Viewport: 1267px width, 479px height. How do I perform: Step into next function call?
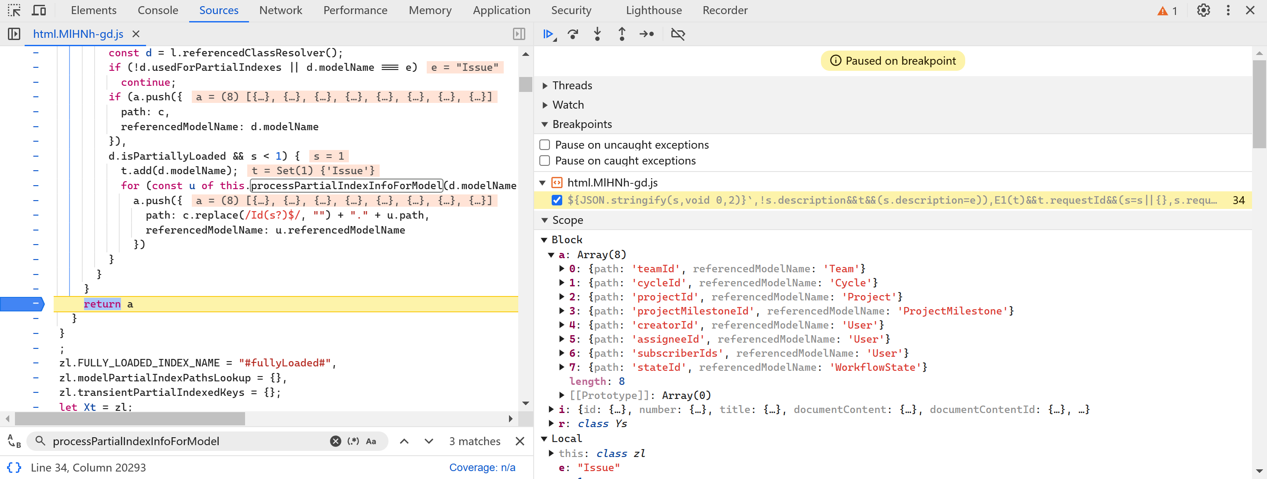[x=597, y=34]
